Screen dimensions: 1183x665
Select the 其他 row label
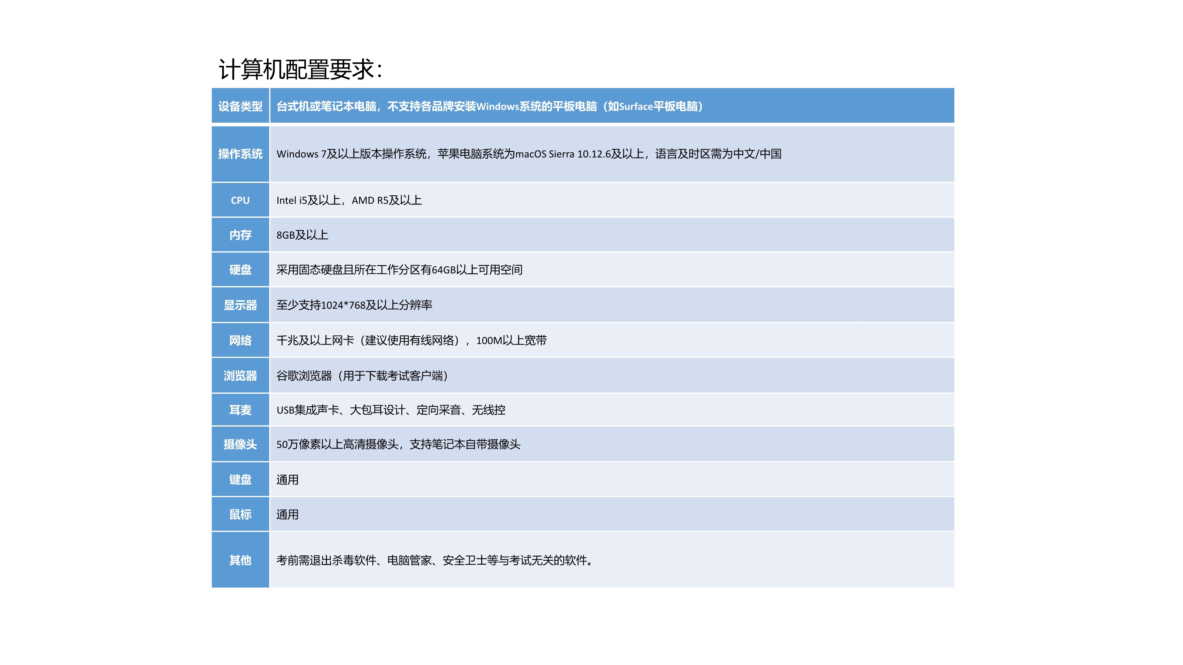(x=240, y=560)
